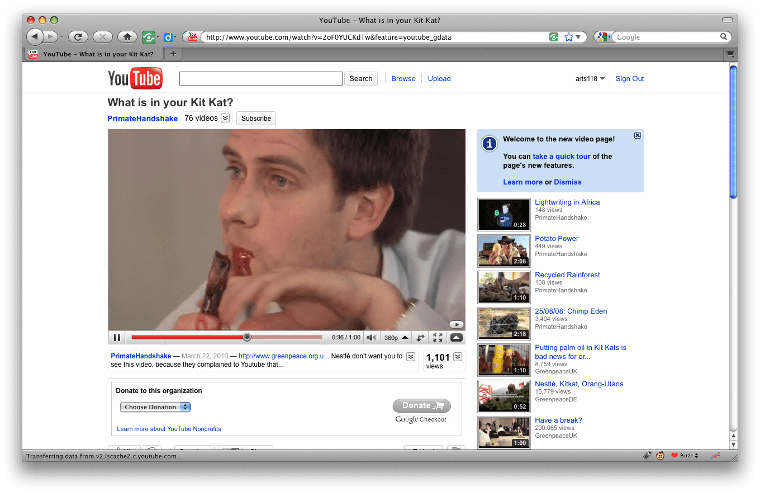Click the stop loading X button
The width and height of the screenshot is (760, 492).
click(x=103, y=37)
